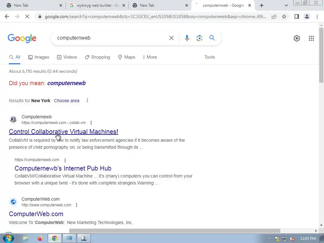Click the vertical scrollbar thumb

[x=321, y=55]
